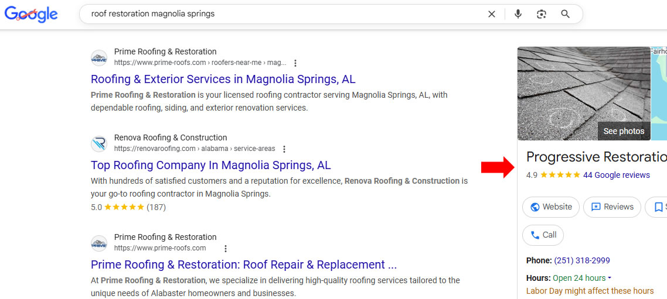Click the first Prime Roofing favicon
667x299 pixels.
(x=99, y=57)
